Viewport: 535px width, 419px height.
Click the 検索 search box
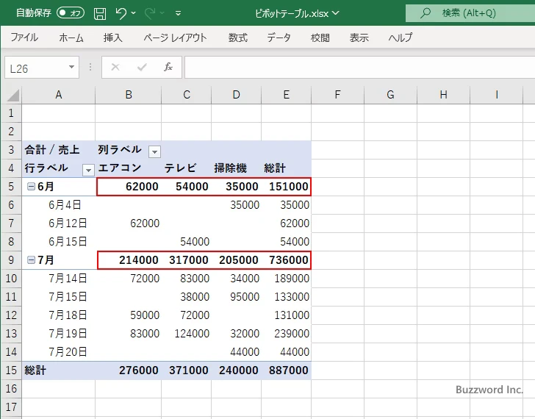(x=470, y=13)
